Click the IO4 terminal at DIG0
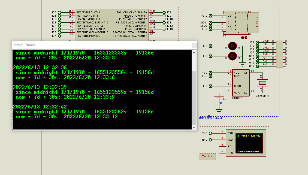The width and height of the screenshot is (308, 175). click(x=257, y=43)
